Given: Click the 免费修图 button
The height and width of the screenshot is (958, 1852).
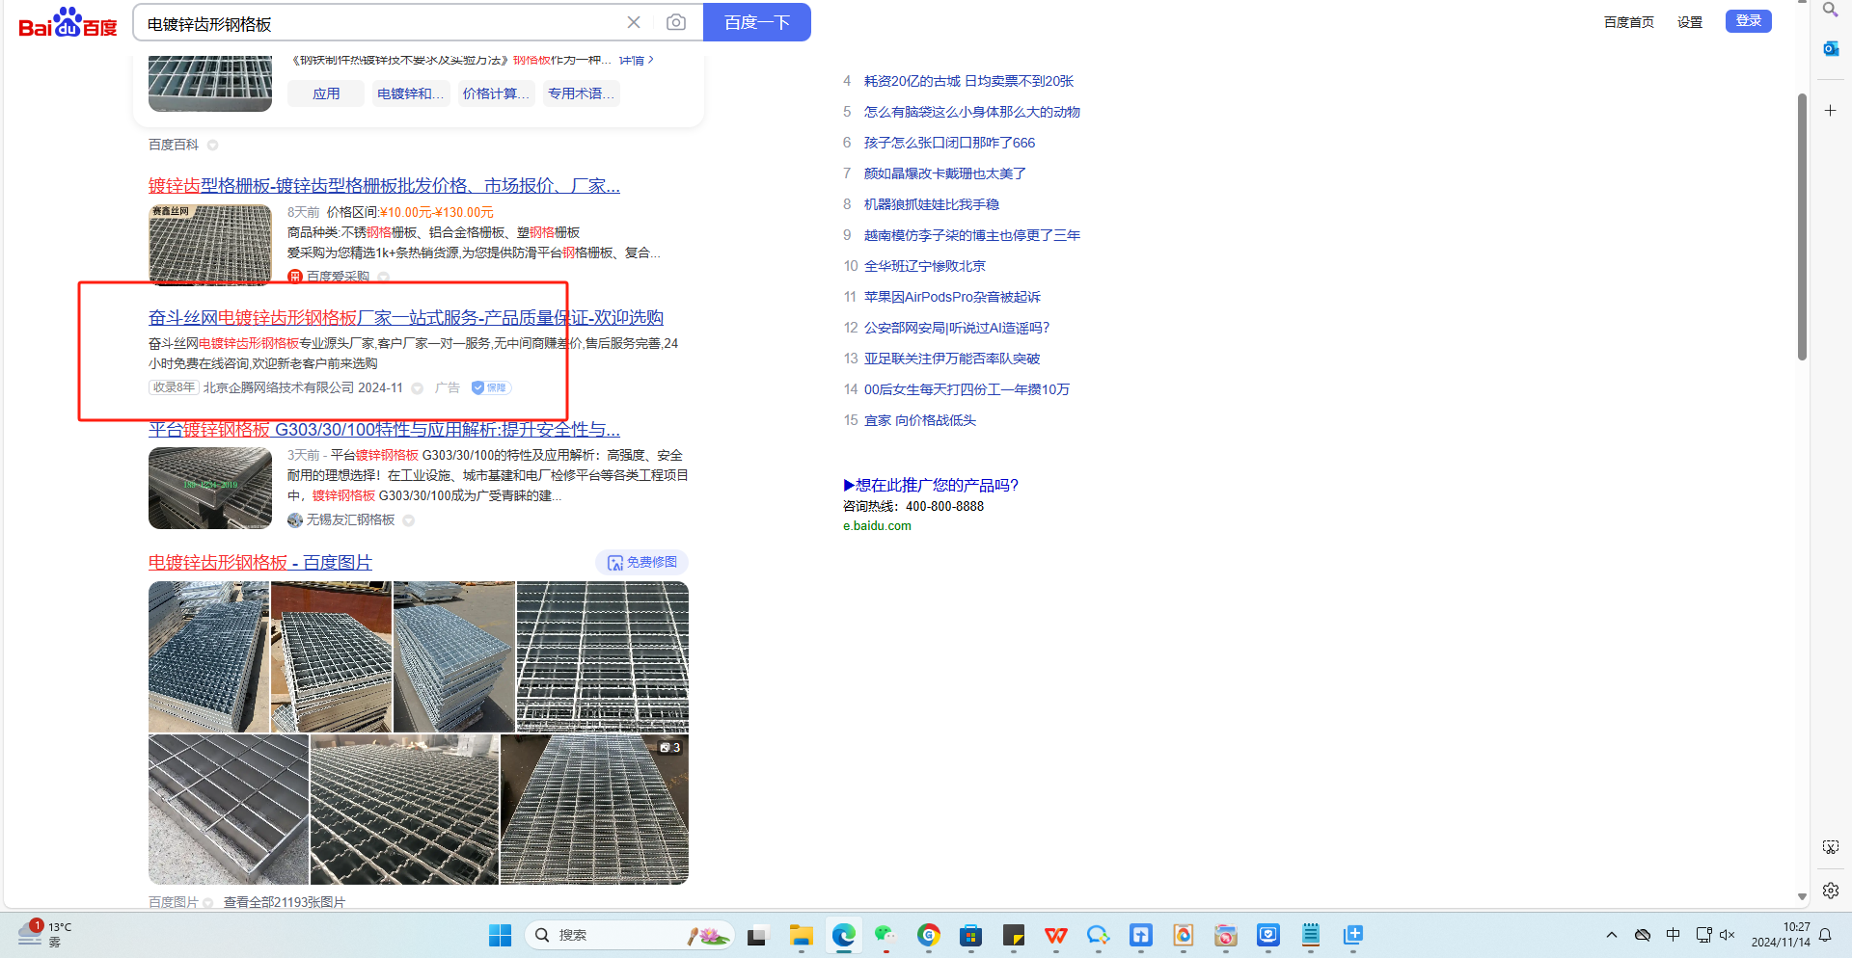Looking at the screenshot, I should [642, 563].
